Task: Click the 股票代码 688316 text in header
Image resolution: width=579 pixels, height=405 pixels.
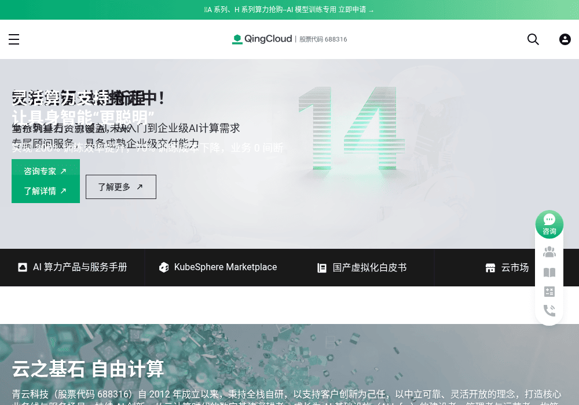Action: coord(323,39)
